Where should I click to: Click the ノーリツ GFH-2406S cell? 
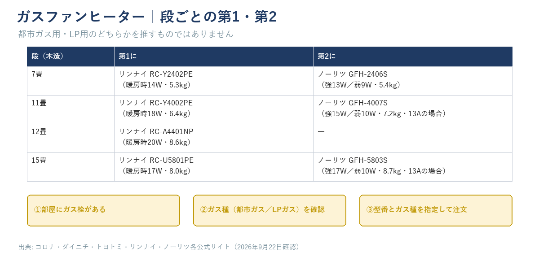tap(413, 81)
